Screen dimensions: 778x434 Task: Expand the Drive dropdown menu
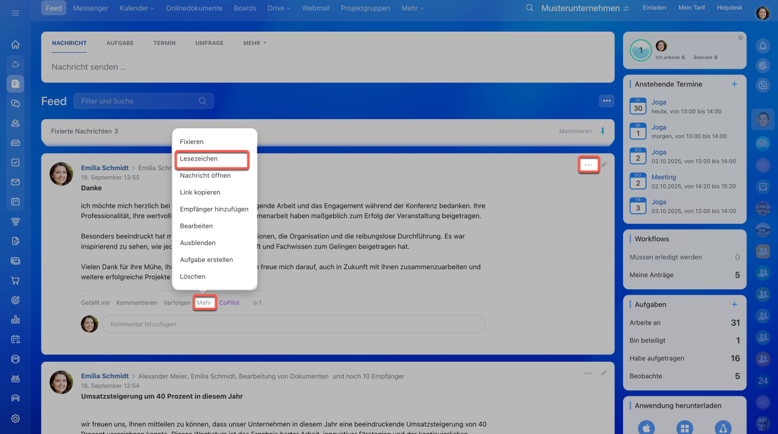[x=279, y=9]
